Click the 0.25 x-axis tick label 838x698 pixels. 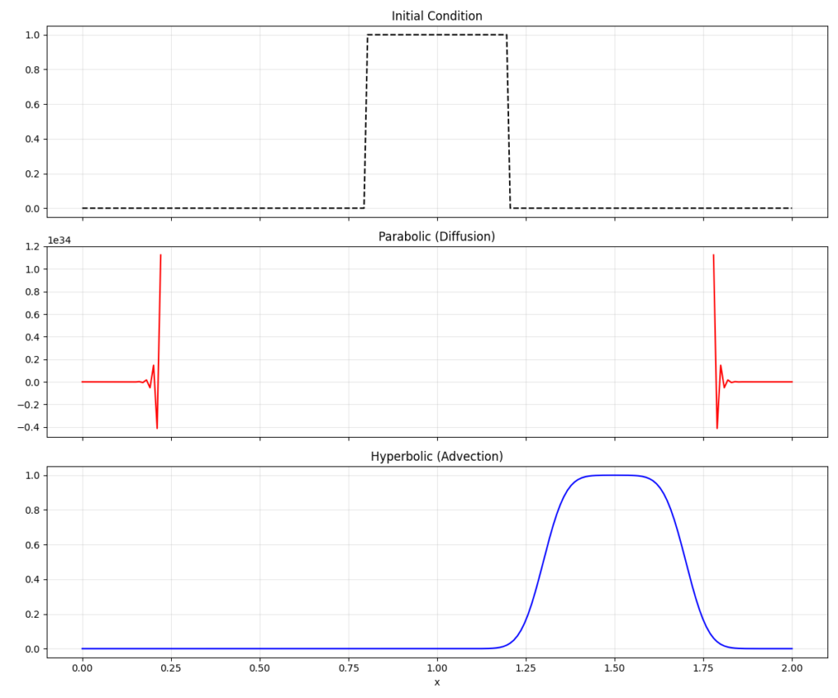pyautogui.click(x=171, y=667)
